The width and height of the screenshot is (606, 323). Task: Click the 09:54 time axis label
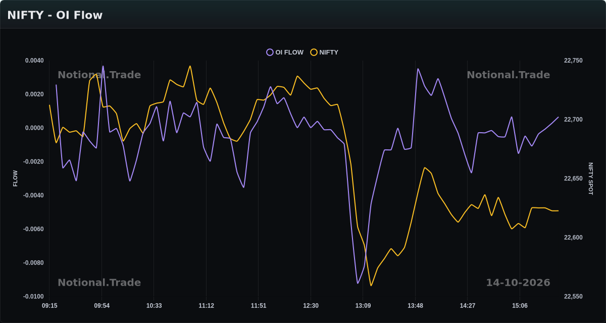pyautogui.click(x=102, y=306)
